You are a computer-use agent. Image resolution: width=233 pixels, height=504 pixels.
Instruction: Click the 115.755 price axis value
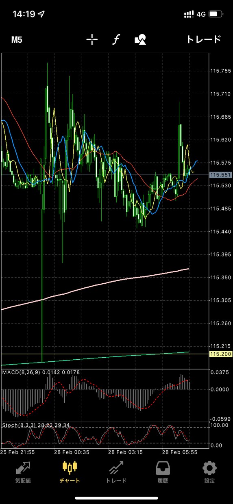tap(220, 71)
